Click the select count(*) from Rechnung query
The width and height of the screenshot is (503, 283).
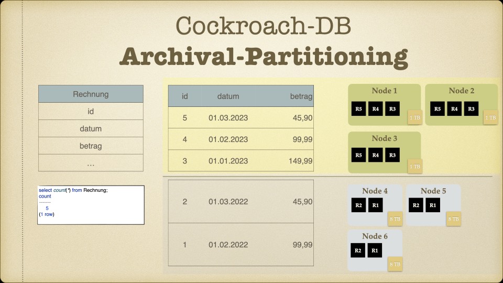pos(73,190)
